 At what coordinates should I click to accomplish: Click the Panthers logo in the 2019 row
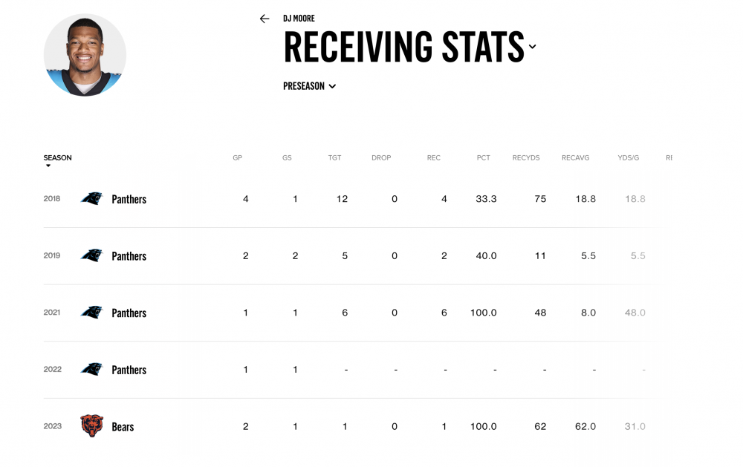pyautogui.click(x=91, y=255)
